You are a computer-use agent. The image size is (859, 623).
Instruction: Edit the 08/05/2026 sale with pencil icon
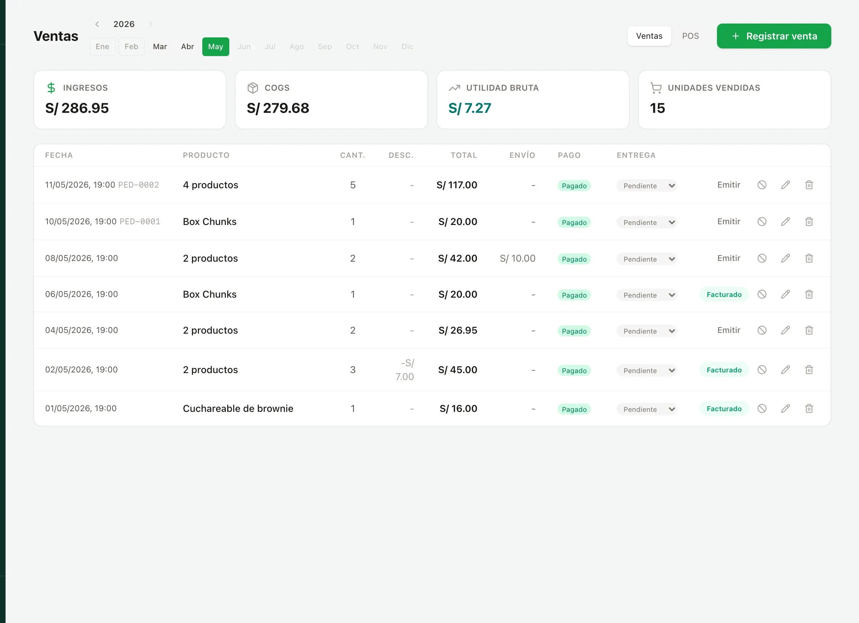pyautogui.click(x=786, y=258)
